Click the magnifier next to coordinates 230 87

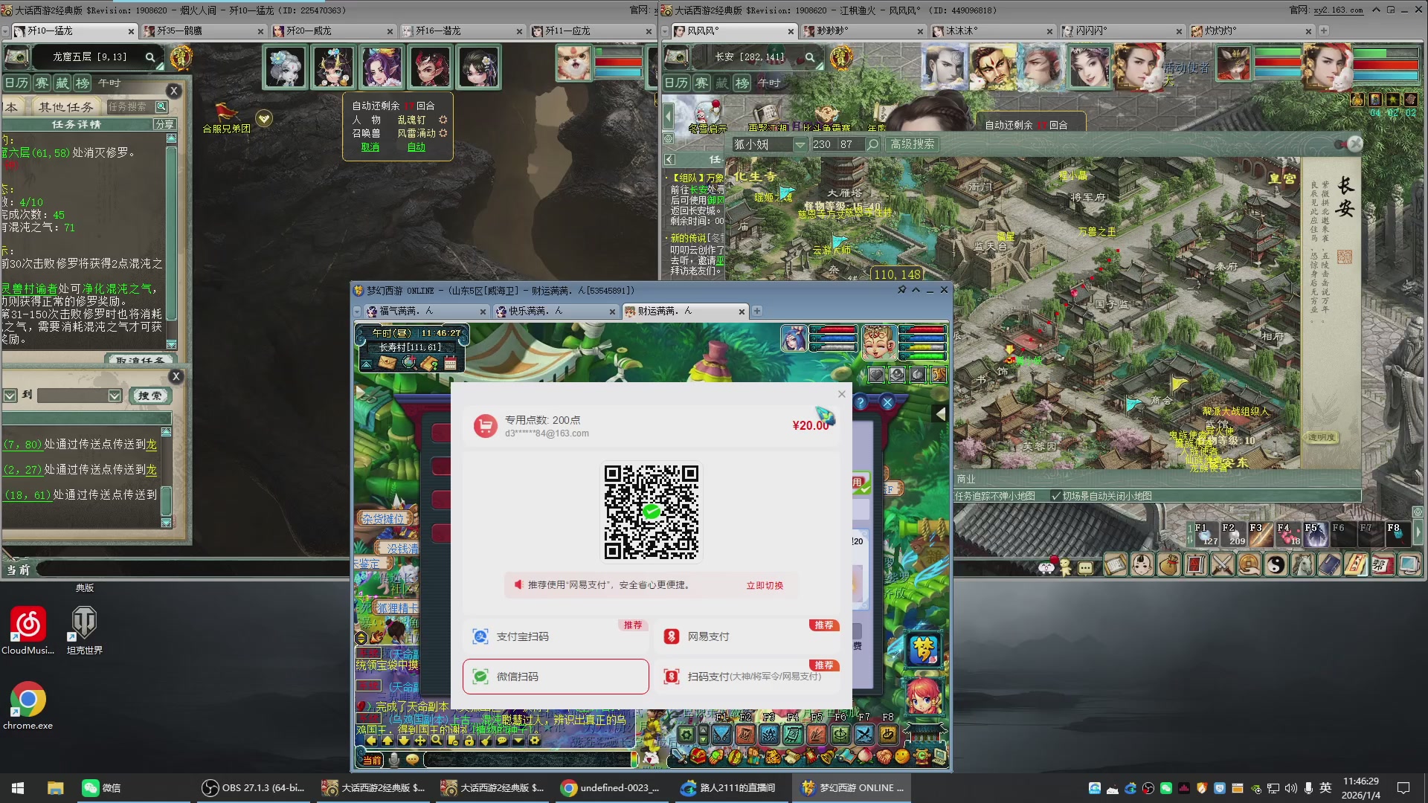(x=873, y=144)
